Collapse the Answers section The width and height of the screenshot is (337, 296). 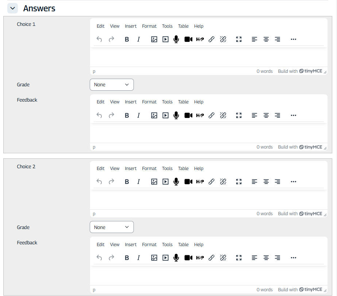12,8
